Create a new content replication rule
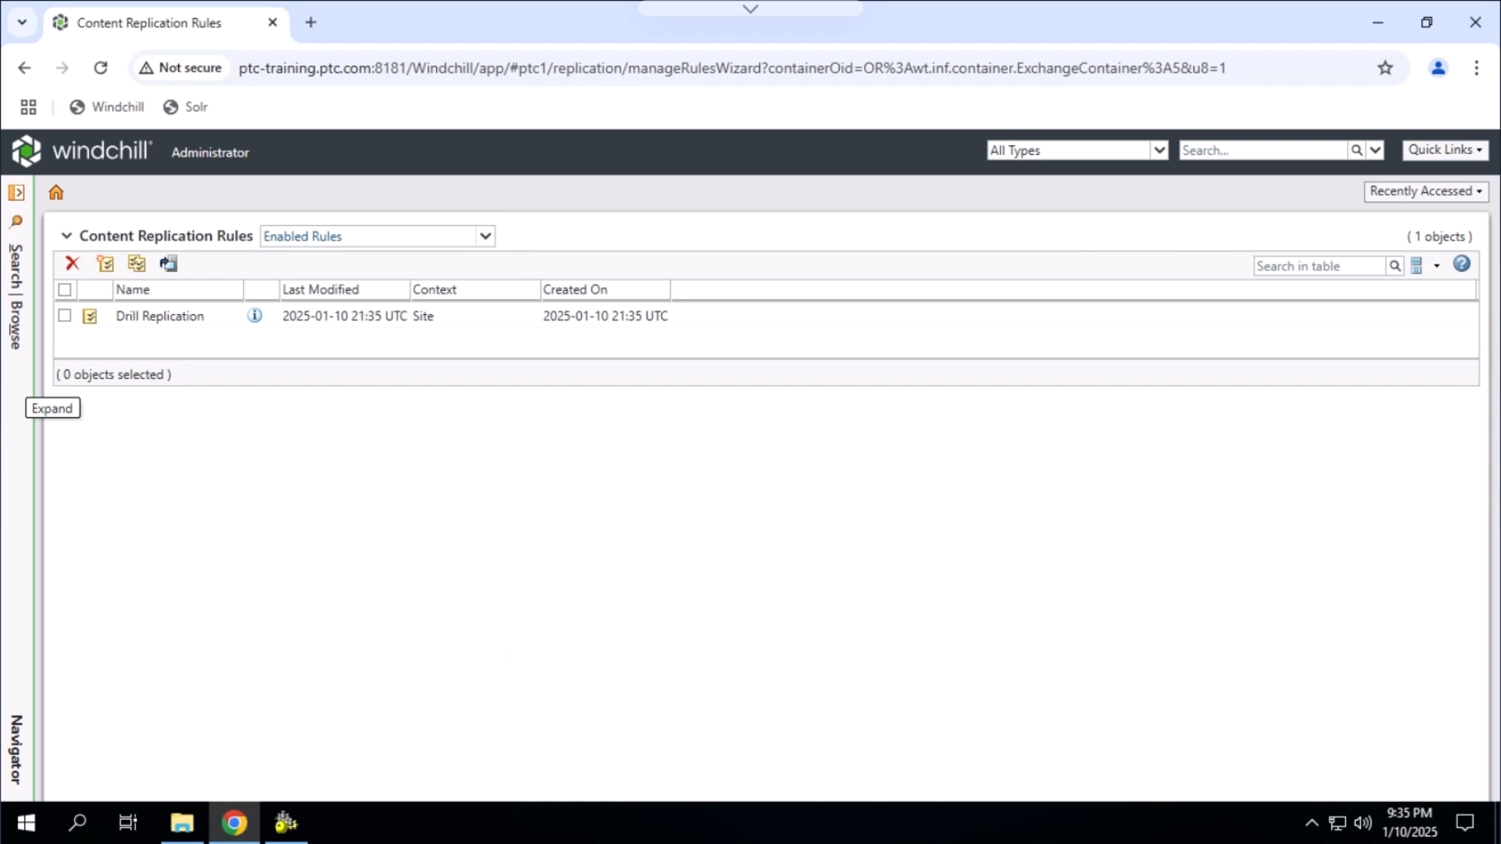This screenshot has height=844, width=1501. point(105,263)
